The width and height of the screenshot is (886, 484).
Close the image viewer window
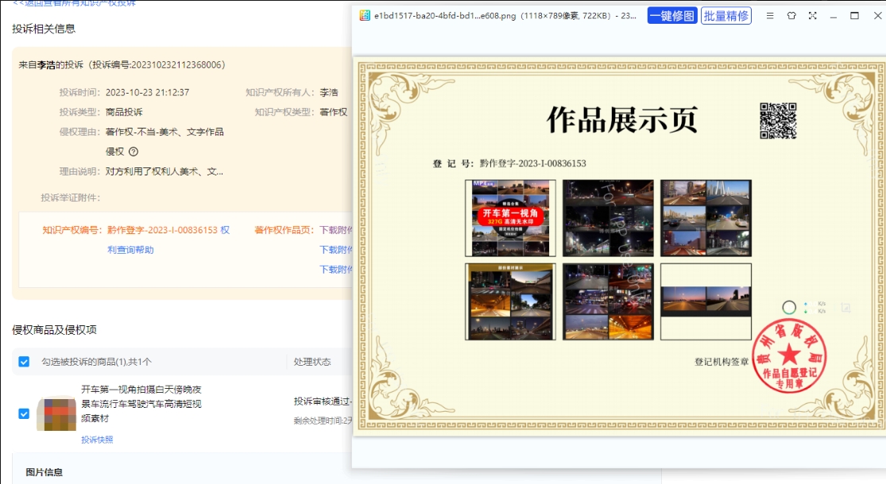click(876, 16)
